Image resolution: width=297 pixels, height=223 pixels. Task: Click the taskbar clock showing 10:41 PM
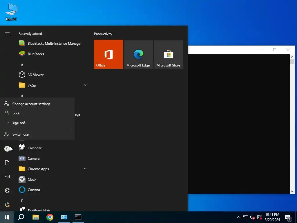pos(272,217)
